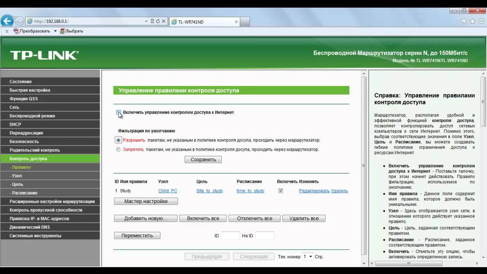Expand the Преобразовать dropdown arrow
The width and height of the screenshot is (487, 274).
click(x=55, y=31)
